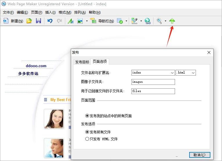The image size is (222, 161).
Task: Save project with floppy disk icon
Action: [38, 21]
